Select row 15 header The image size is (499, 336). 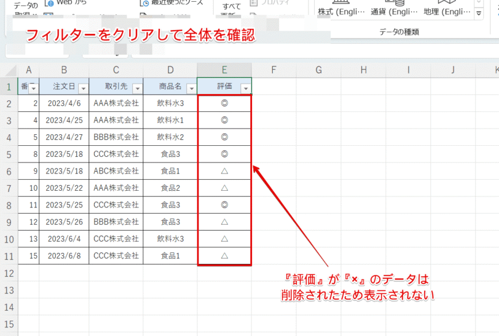click(x=9, y=324)
